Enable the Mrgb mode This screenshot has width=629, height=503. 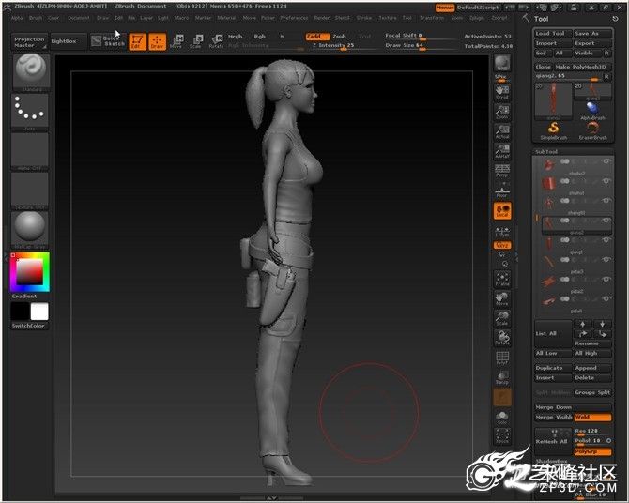(235, 37)
